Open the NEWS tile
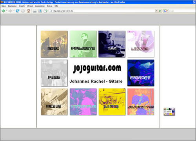196x141 pixels. 54,44
